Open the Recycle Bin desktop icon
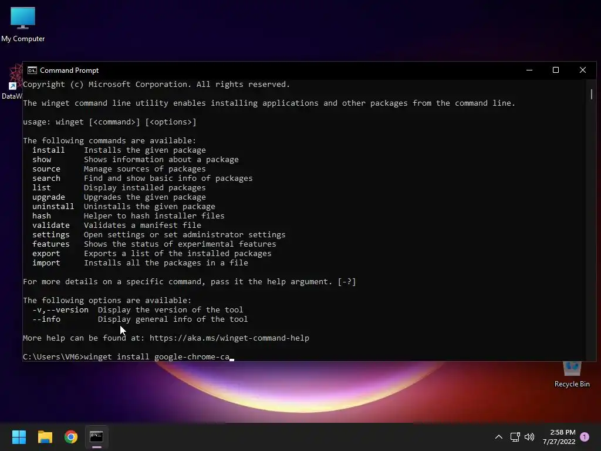The image size is (601, 451). tap(572, 375)
